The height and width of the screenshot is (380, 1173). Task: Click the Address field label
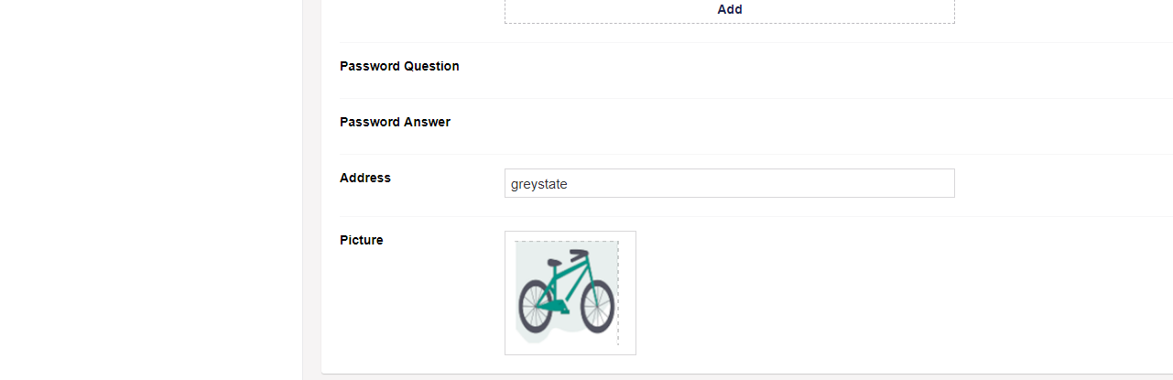[364, 178]
